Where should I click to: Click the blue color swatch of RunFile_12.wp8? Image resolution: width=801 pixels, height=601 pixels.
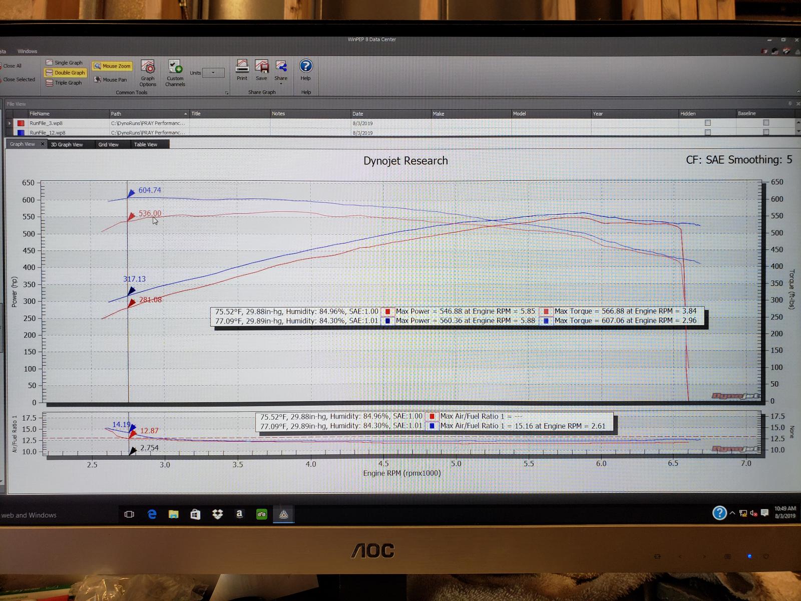21,133
